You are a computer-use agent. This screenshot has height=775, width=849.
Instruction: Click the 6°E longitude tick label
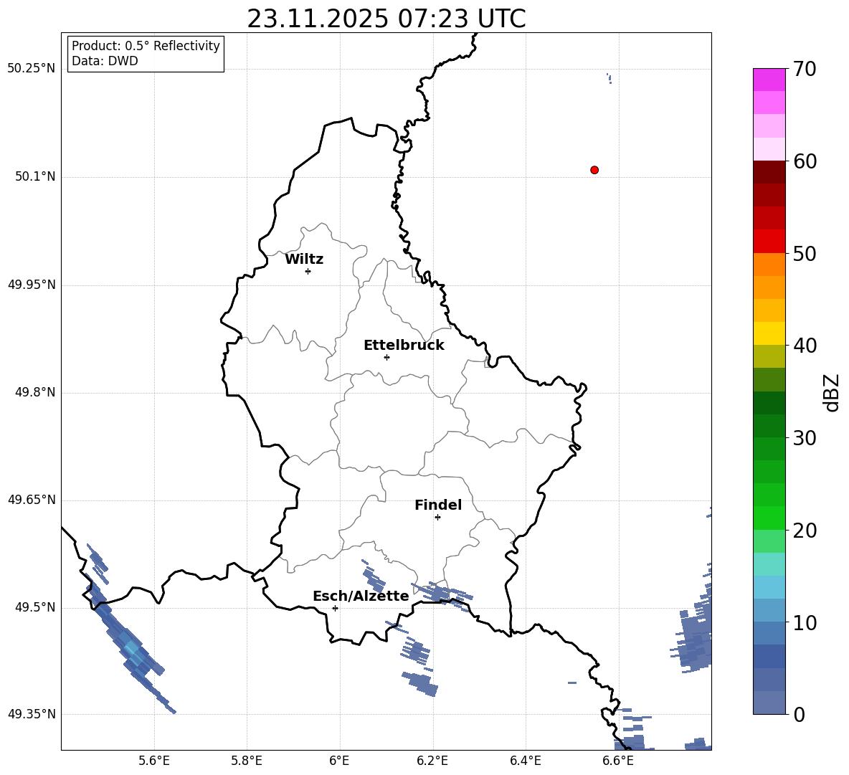tap(339, 761)
